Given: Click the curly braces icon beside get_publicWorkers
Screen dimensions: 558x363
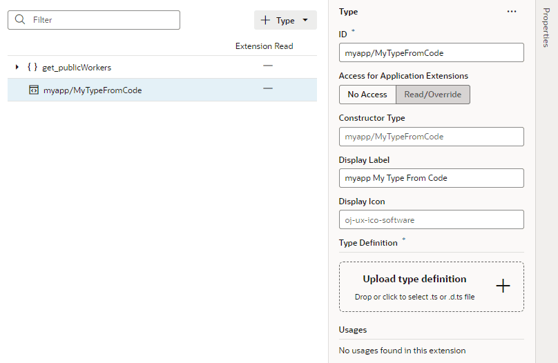Looking at the screenshot, I should tap(32, 67).
